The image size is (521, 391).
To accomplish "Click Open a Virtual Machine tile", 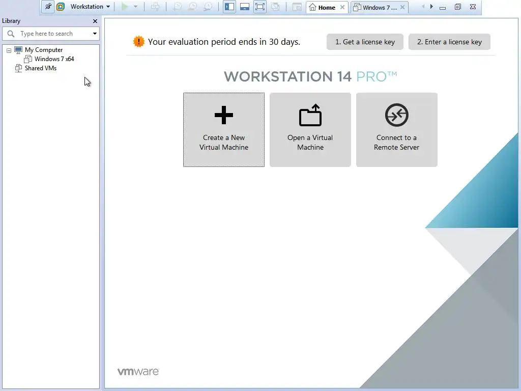I will click(310, 130).
